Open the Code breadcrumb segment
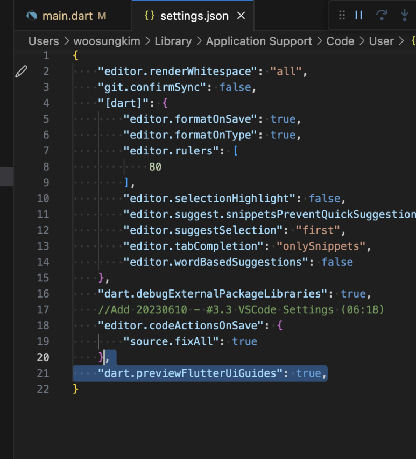The height and width of the screenshot is (459, 416). coord(340,41)
